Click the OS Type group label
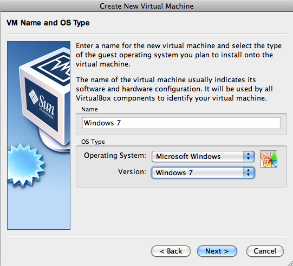This screenshot has width=293, height=266. [93, 142]
